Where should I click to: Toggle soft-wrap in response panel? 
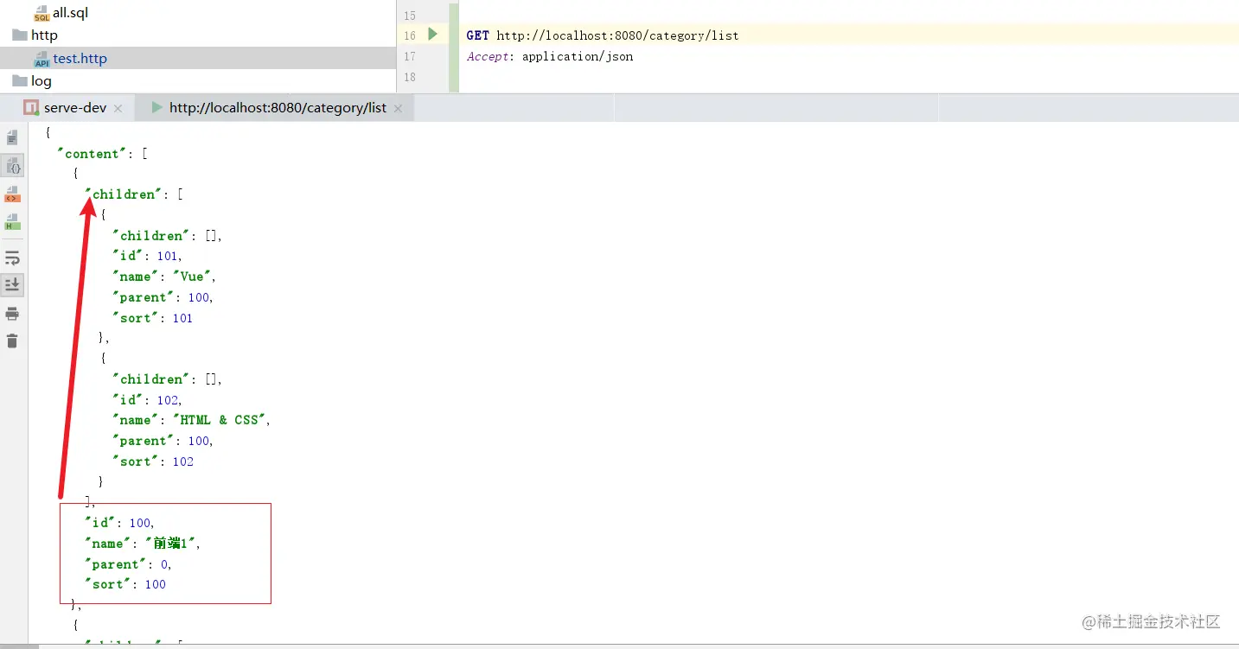[x=12, y=258]
